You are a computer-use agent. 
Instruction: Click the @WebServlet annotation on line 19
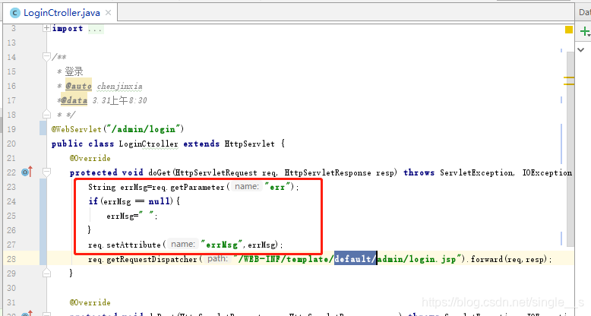tap(77, 129)
